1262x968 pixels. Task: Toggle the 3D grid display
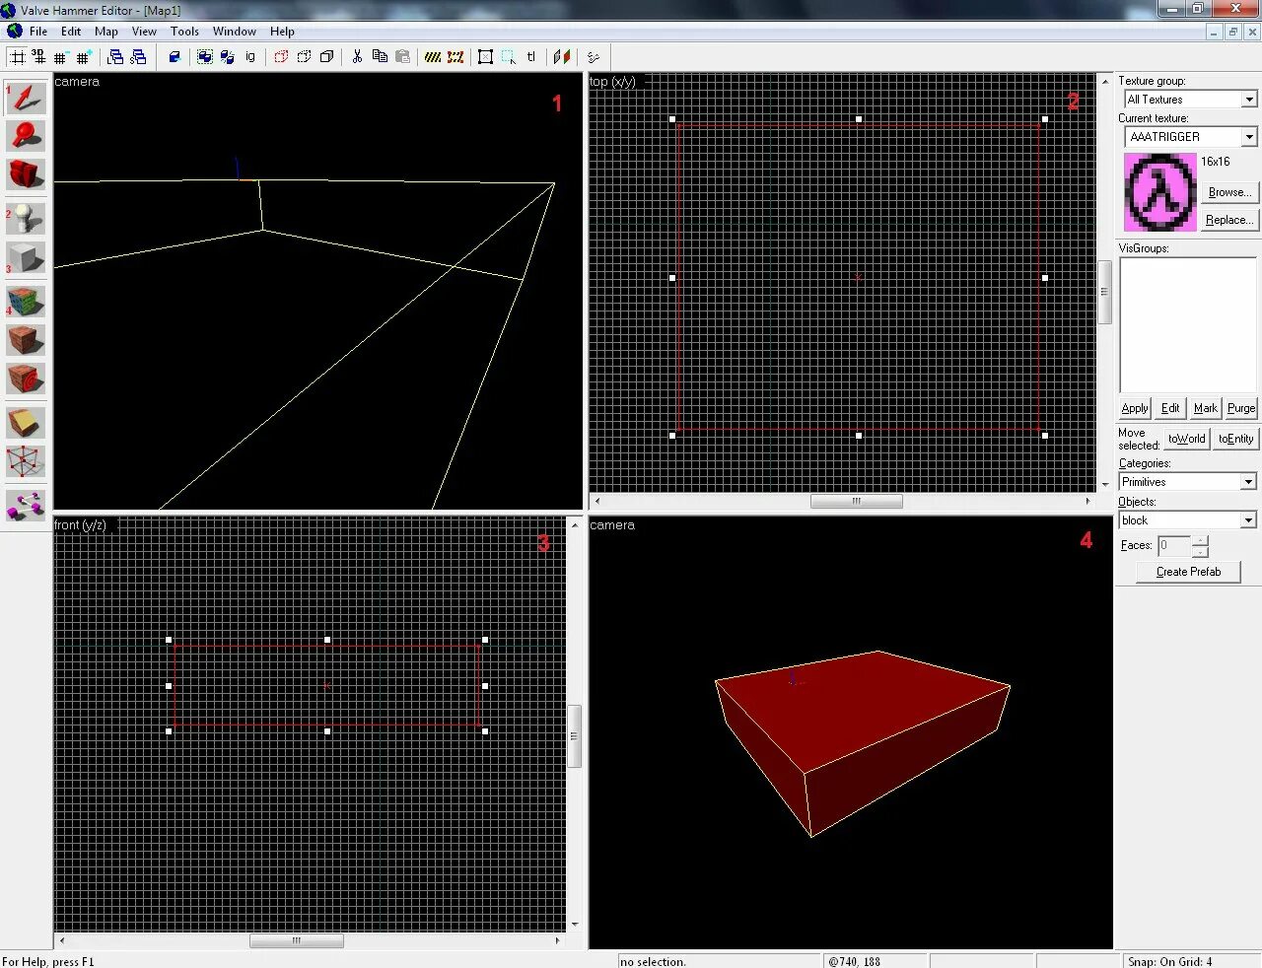click(37, 56)
